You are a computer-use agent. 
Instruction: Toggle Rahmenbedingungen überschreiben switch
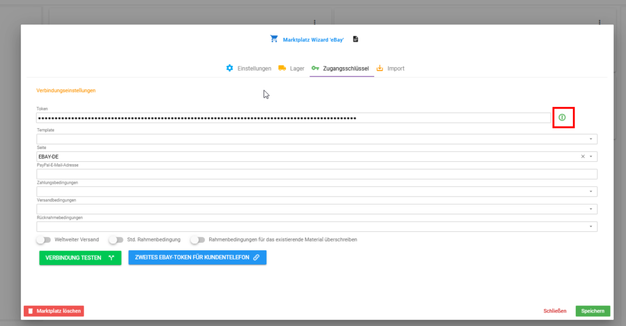point(197,240)
